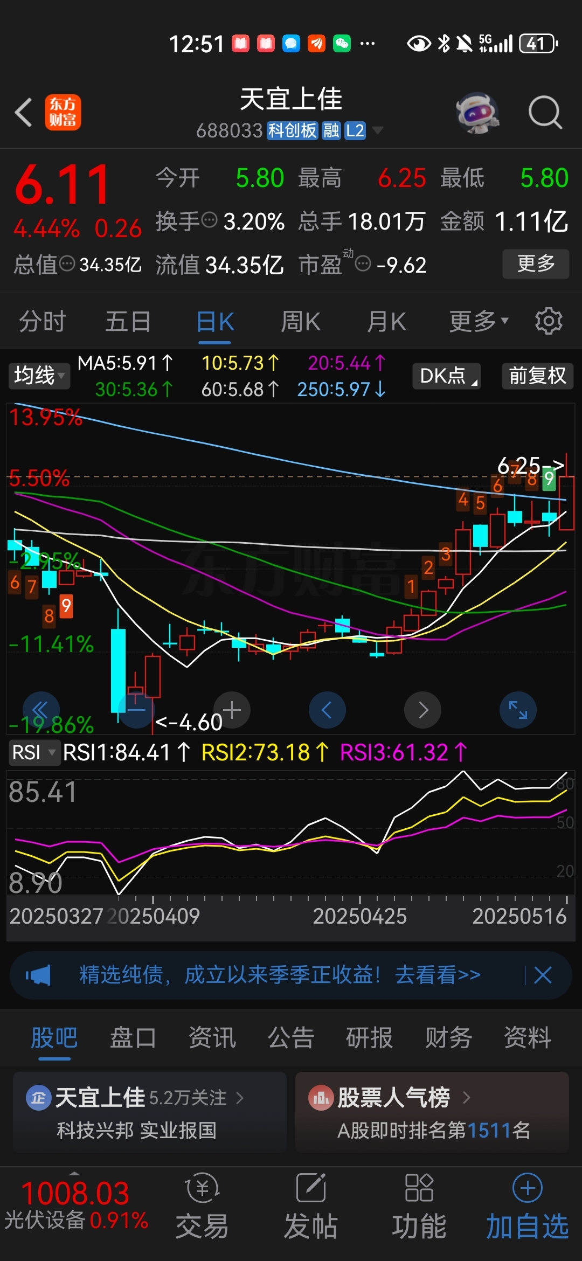Image resolution: width=582 pixels, height=1261 pixels.
Task: Tap the MA5:5.91 value
Action: [x=125, y=363]
